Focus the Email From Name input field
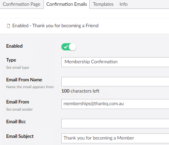 coord(115,82)
